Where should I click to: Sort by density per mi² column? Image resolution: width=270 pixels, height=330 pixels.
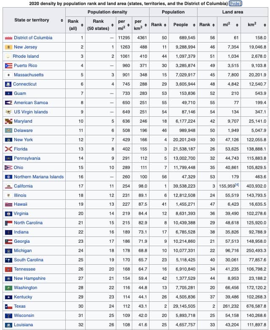[x=128, y=25]
